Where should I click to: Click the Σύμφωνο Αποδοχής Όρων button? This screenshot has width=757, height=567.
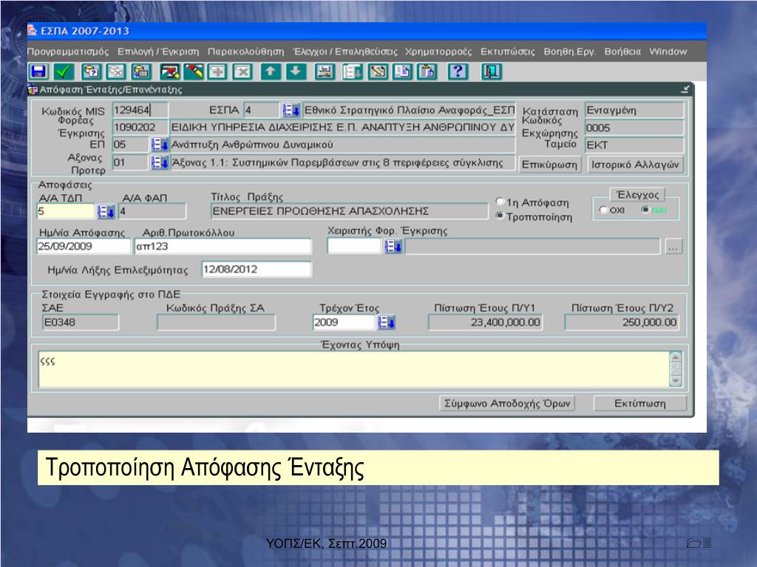click(x=507, y=403)
